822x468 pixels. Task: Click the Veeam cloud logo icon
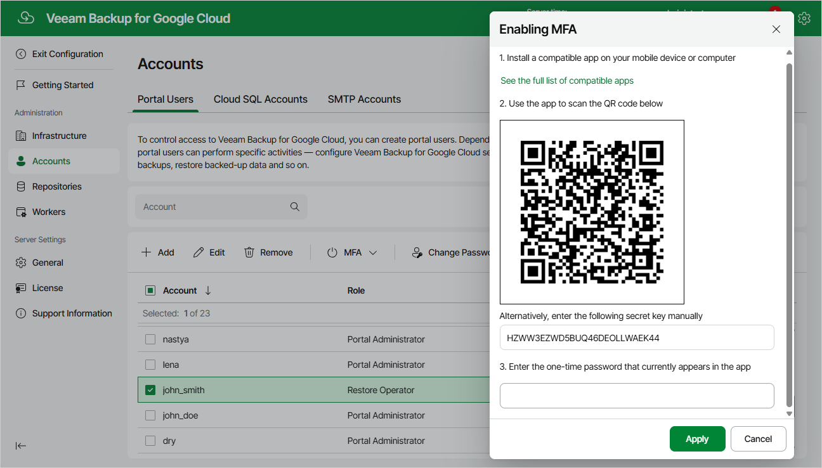point(25,18)
